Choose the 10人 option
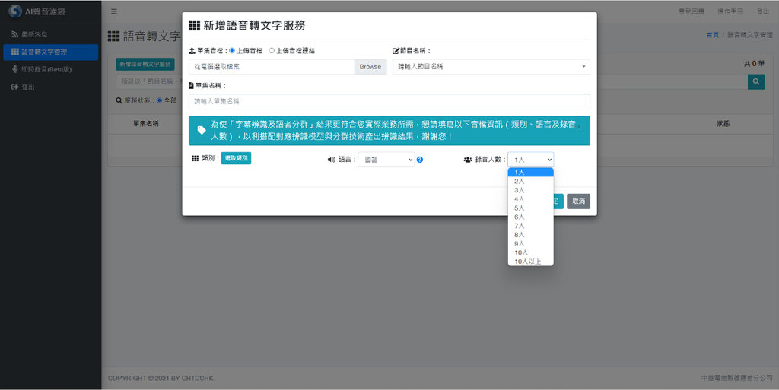This screenshot has height=390, width=779. pyautogui.click(x=530, y=252)
